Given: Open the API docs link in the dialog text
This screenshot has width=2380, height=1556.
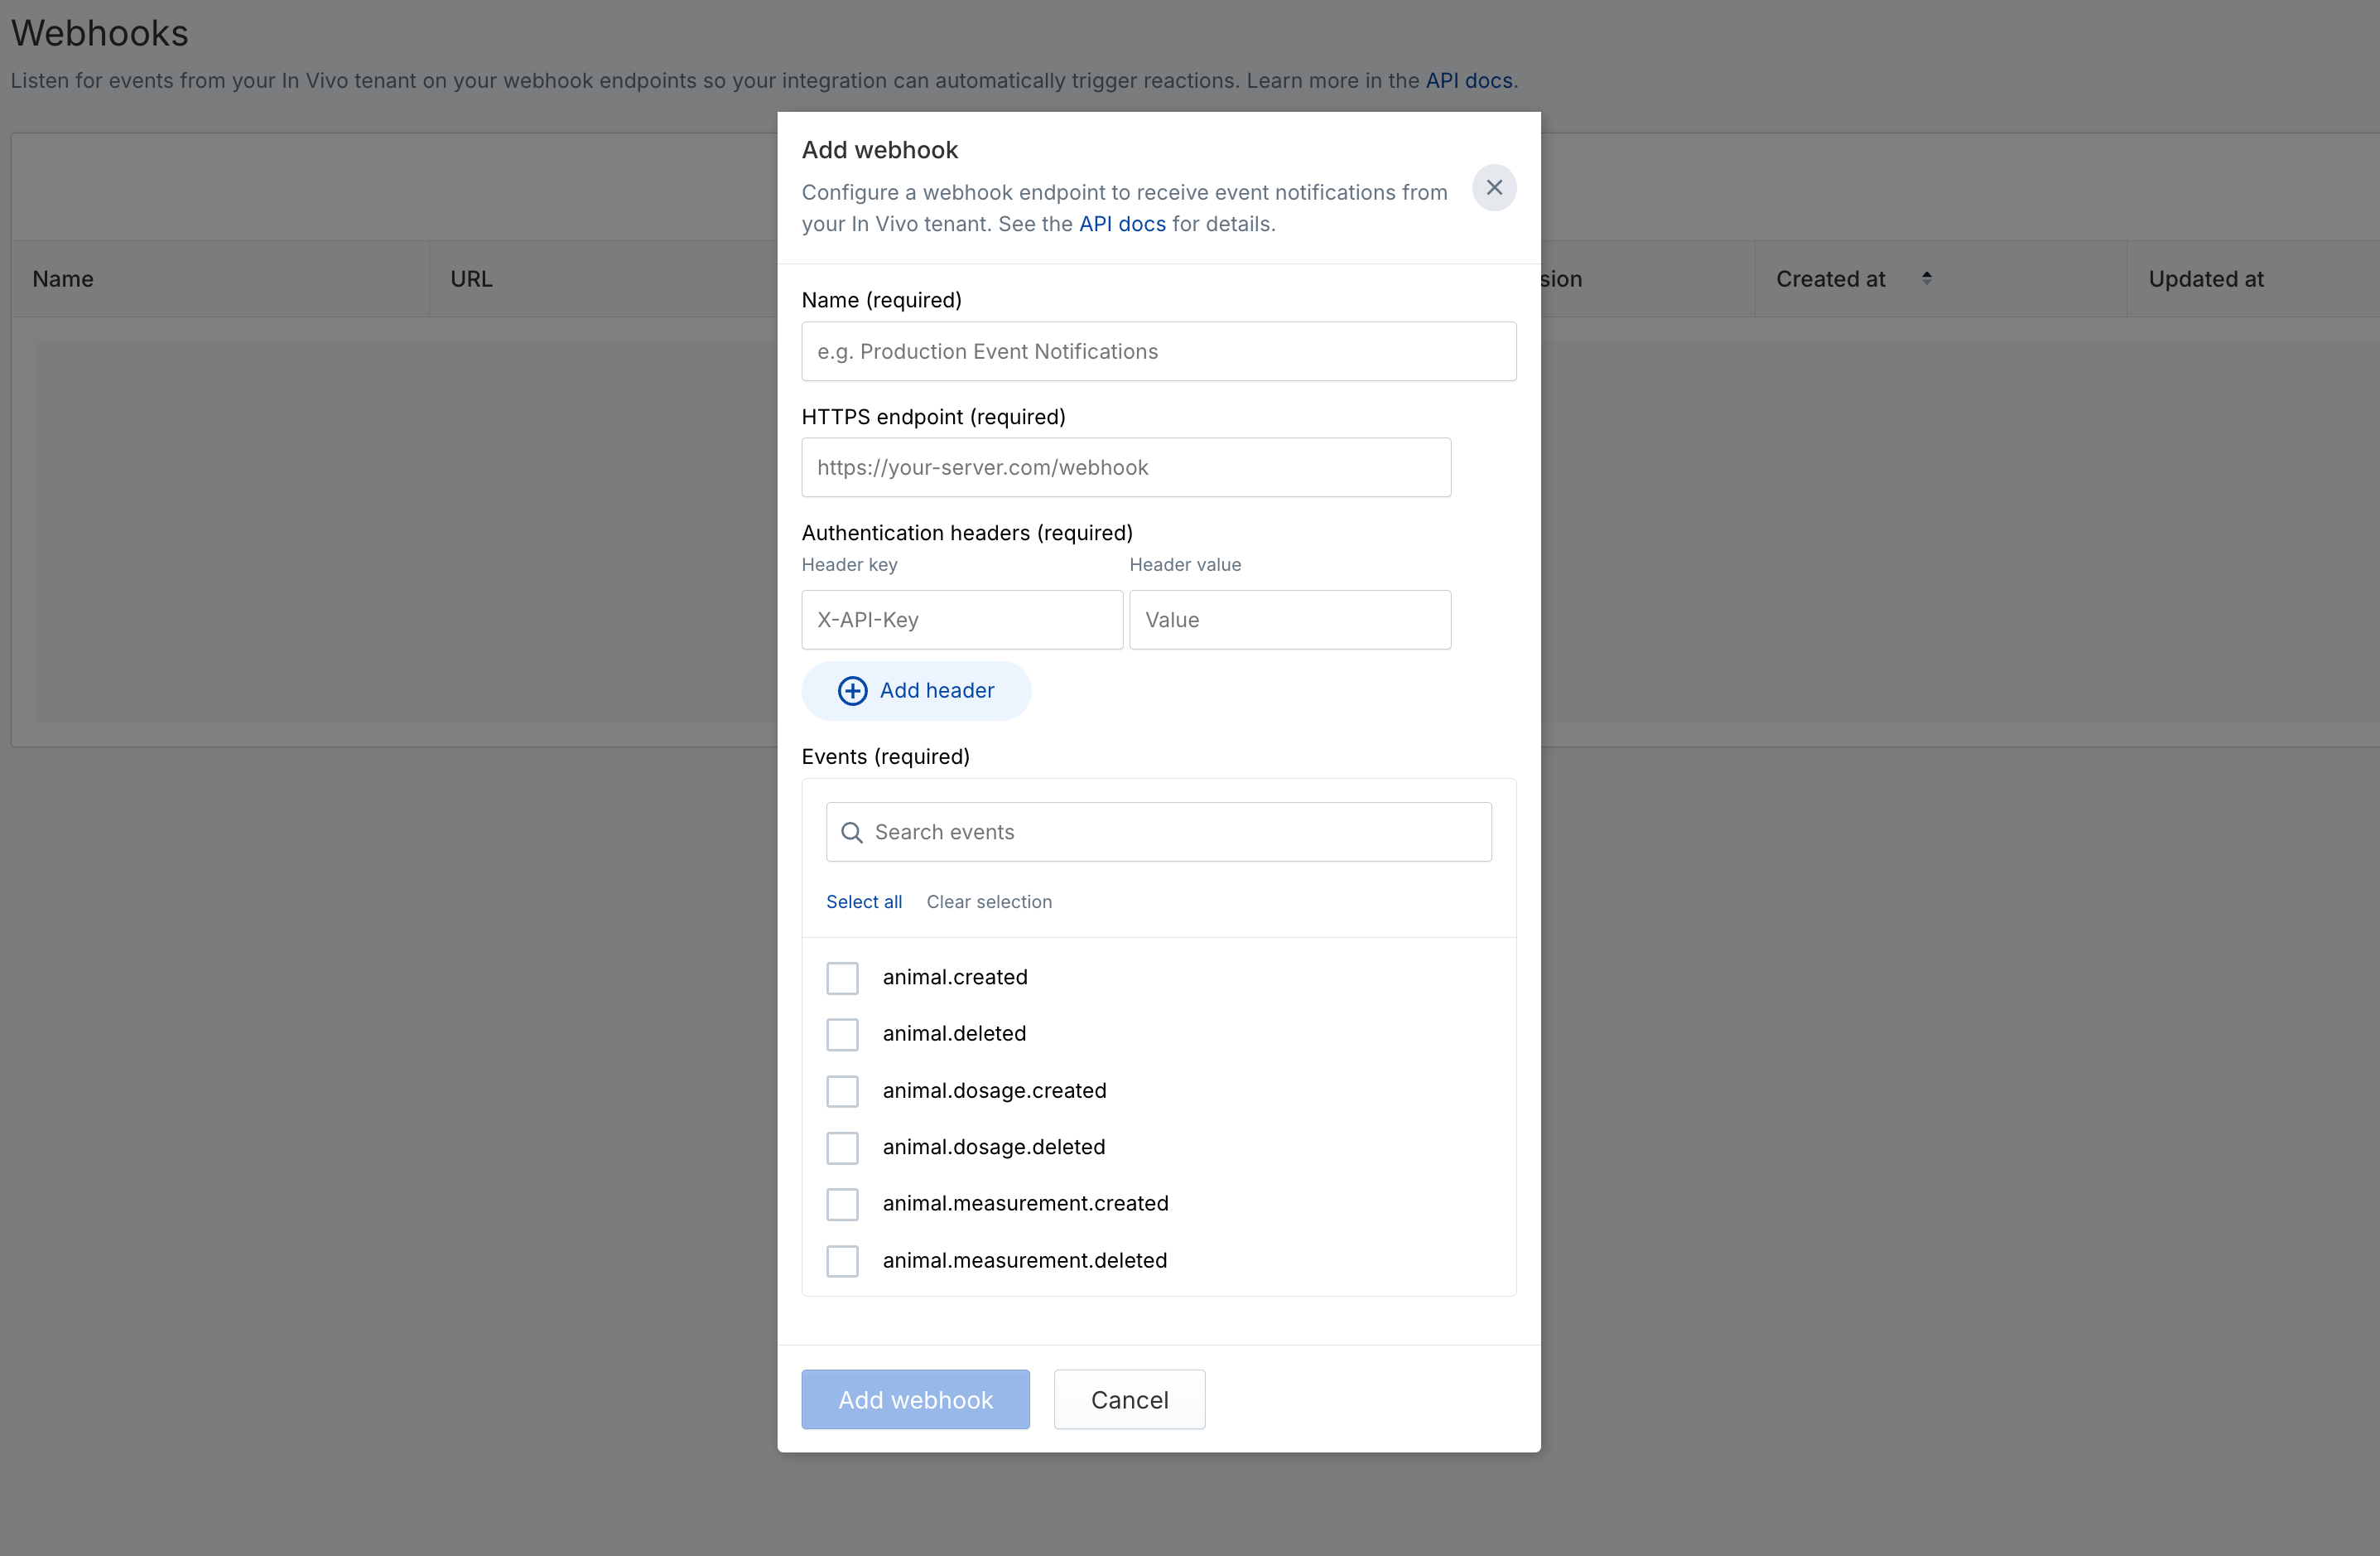Looking at the screenshot, I should [x=1122, y=225].
